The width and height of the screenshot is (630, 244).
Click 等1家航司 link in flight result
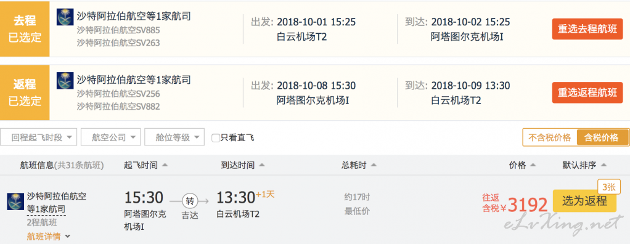pos(46,209)
